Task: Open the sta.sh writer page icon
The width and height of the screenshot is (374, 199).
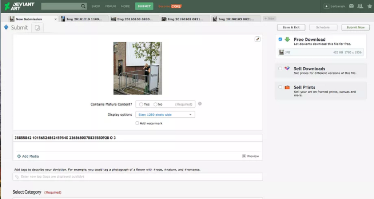Action: click(x=38, y=28)
